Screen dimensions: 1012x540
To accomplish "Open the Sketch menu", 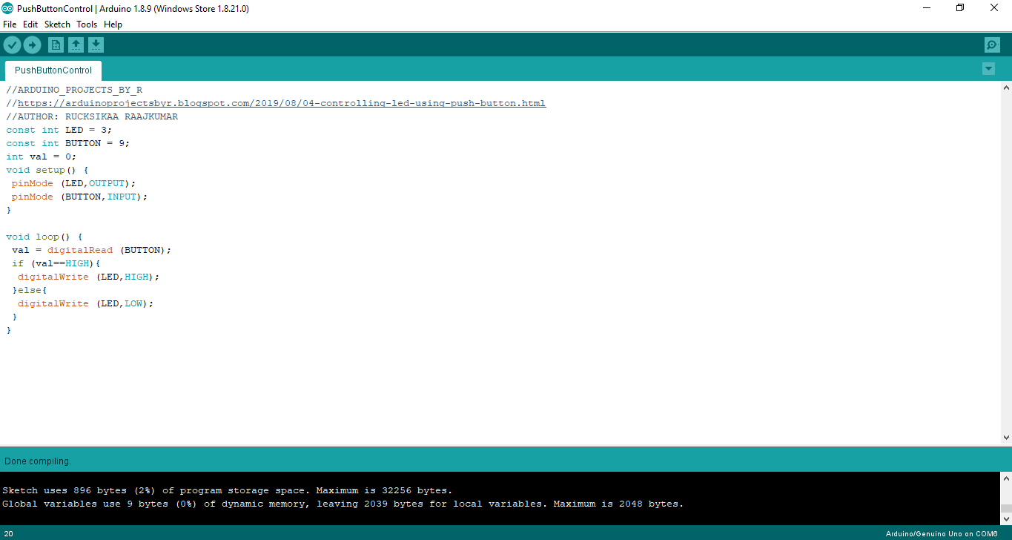I will (x=57, y=24).
